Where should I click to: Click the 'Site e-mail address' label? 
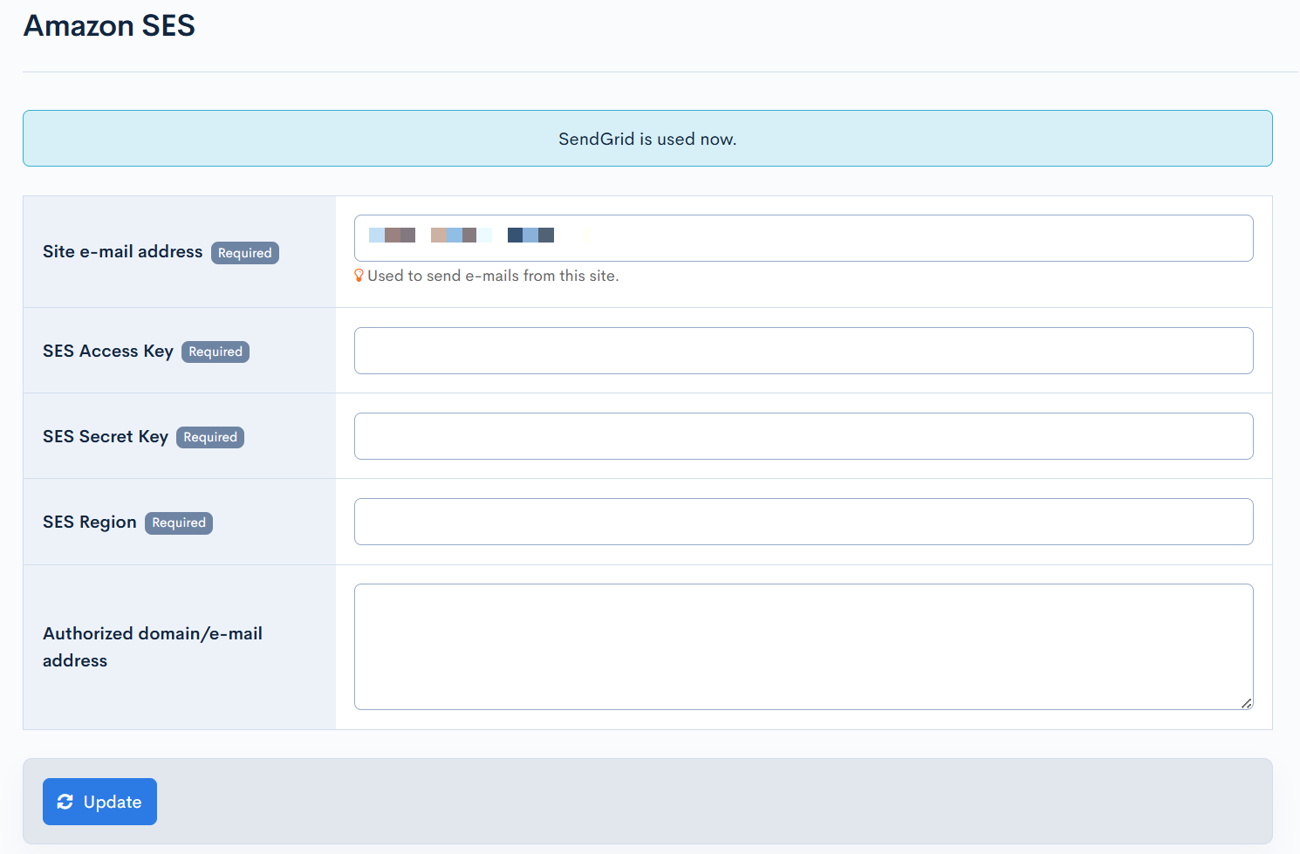click(122, 251)
